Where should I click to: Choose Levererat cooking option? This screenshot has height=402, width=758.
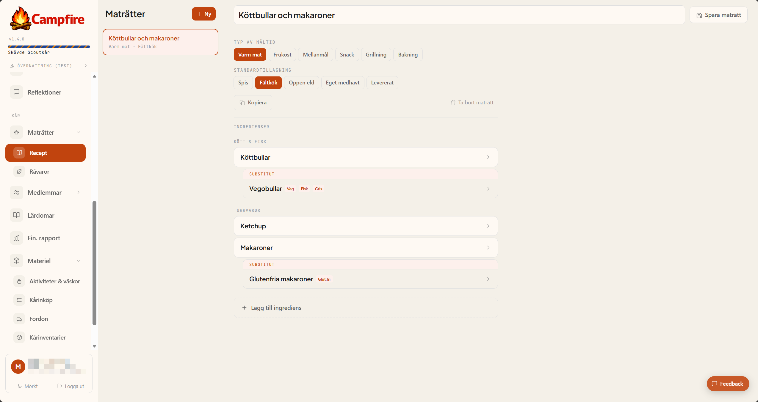[x=382, y=82]
